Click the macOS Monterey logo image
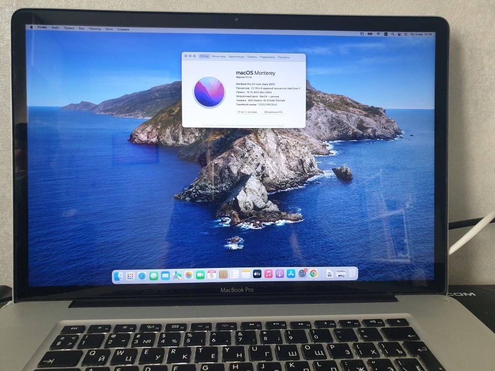Viewport: 495px width, 371px height. [209, 92]
